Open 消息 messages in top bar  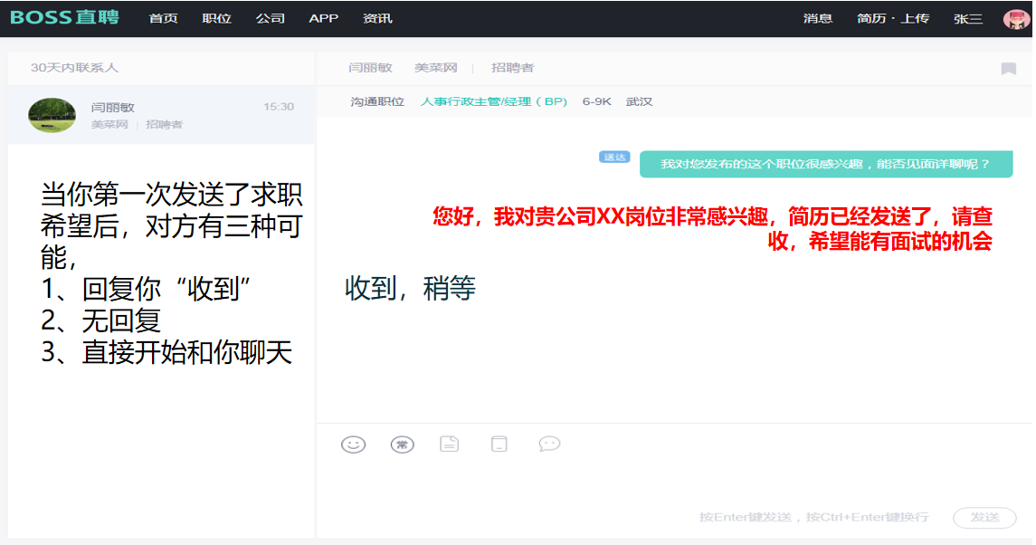[x=817, y=19]
